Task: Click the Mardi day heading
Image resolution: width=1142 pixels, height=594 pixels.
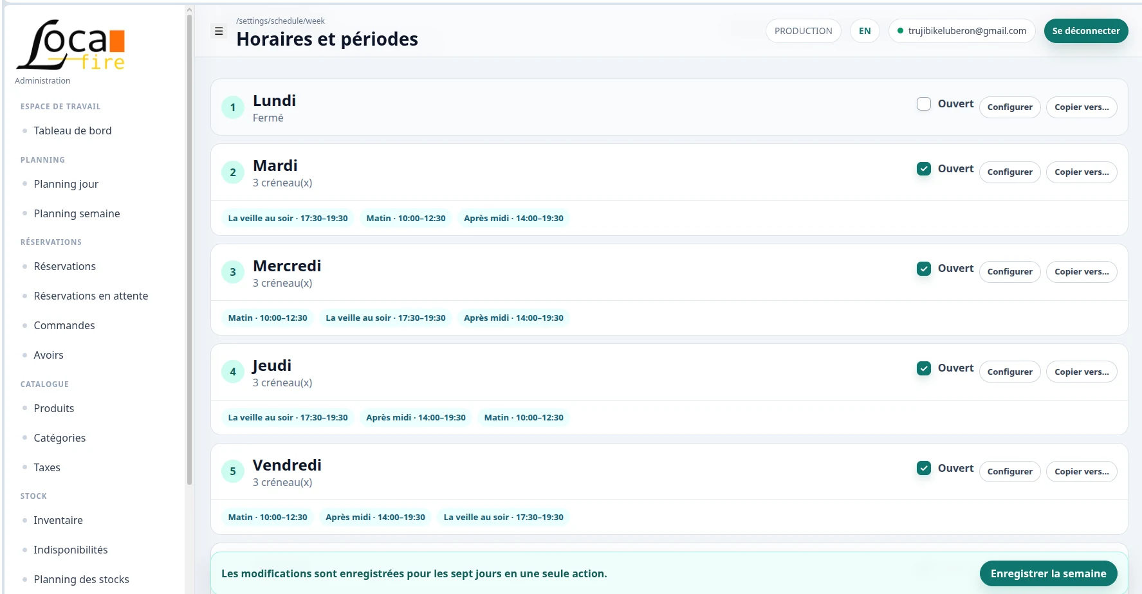Action: [275, 166]
